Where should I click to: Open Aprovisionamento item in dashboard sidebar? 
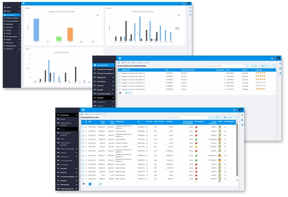click(x=12, y=15)
